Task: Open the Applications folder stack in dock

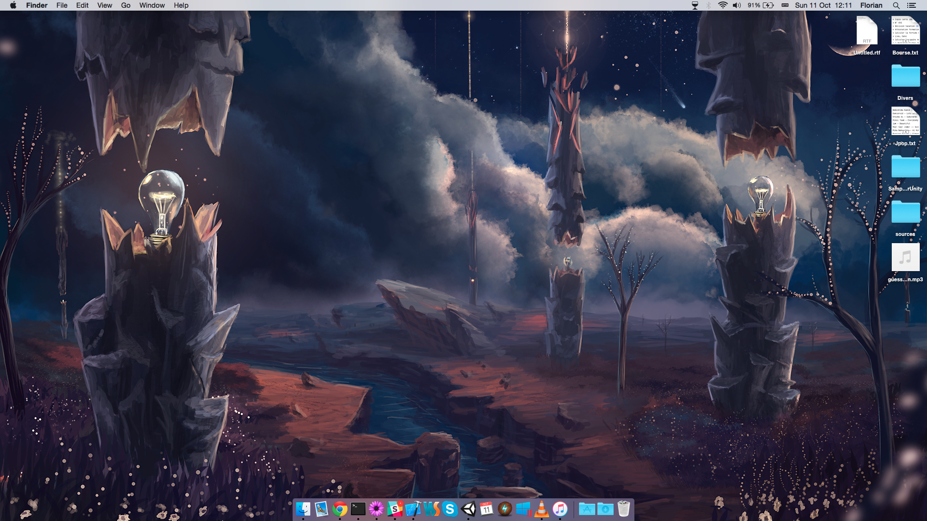Action: click(587, 509)
